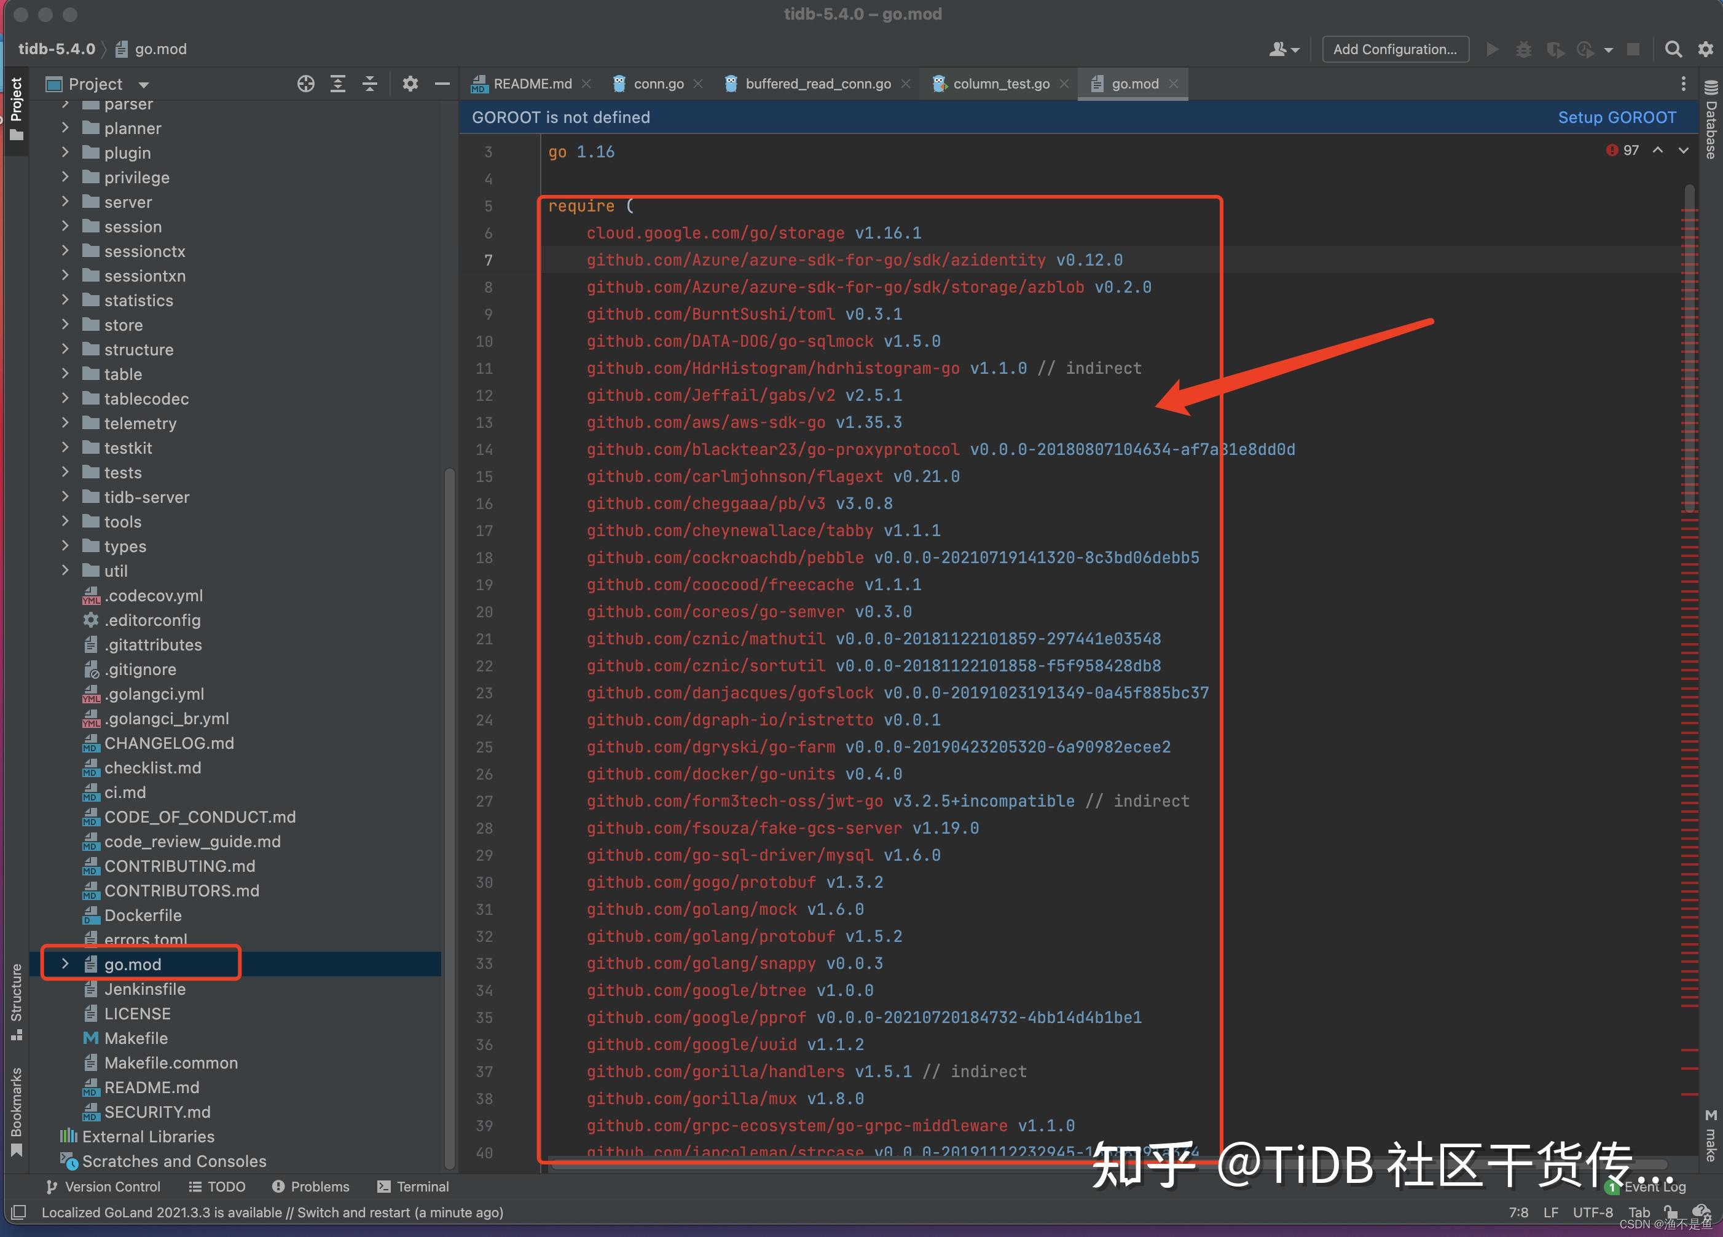Select External Libraries node
The image size is (1723, 1237).
(x=148, y=1136)
